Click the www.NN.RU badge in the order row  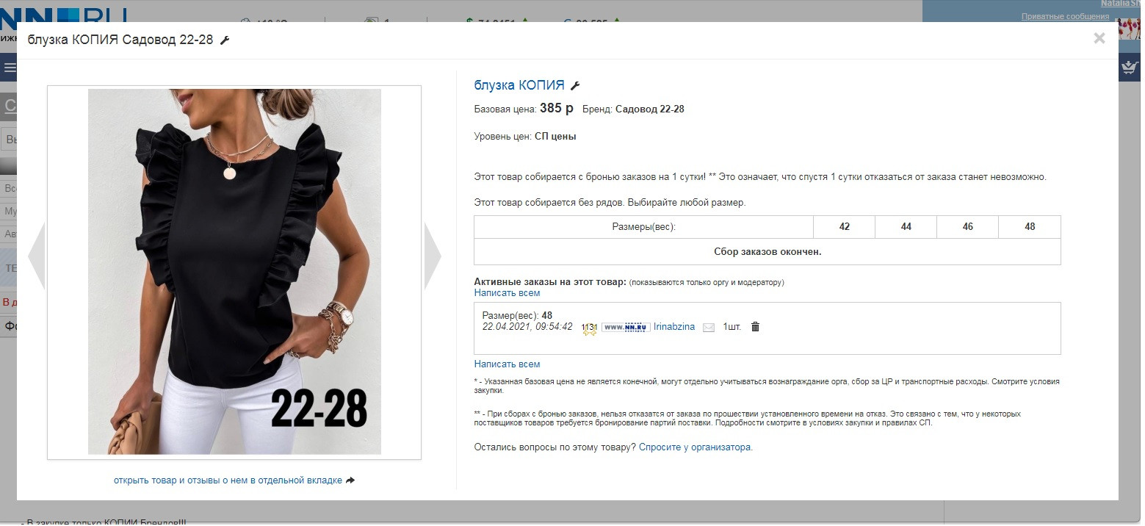pos(626,327)
